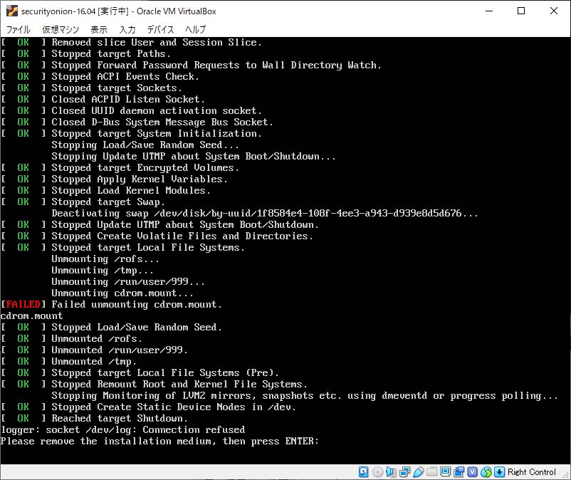Click the VirtualBox app icon in title bar

pos(11,11)
